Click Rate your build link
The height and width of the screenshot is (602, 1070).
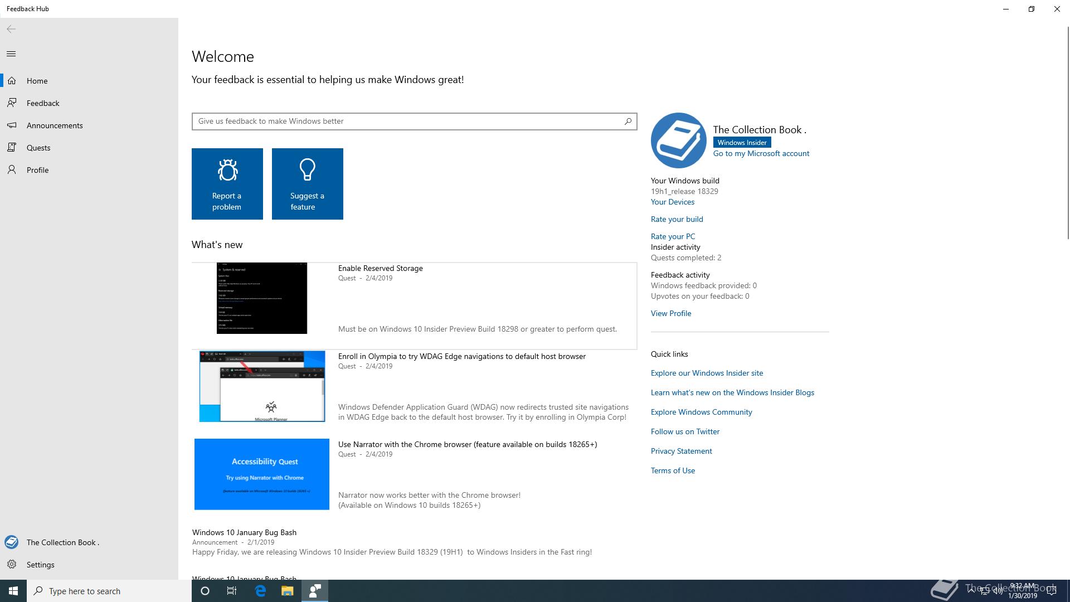coord(677,219)
